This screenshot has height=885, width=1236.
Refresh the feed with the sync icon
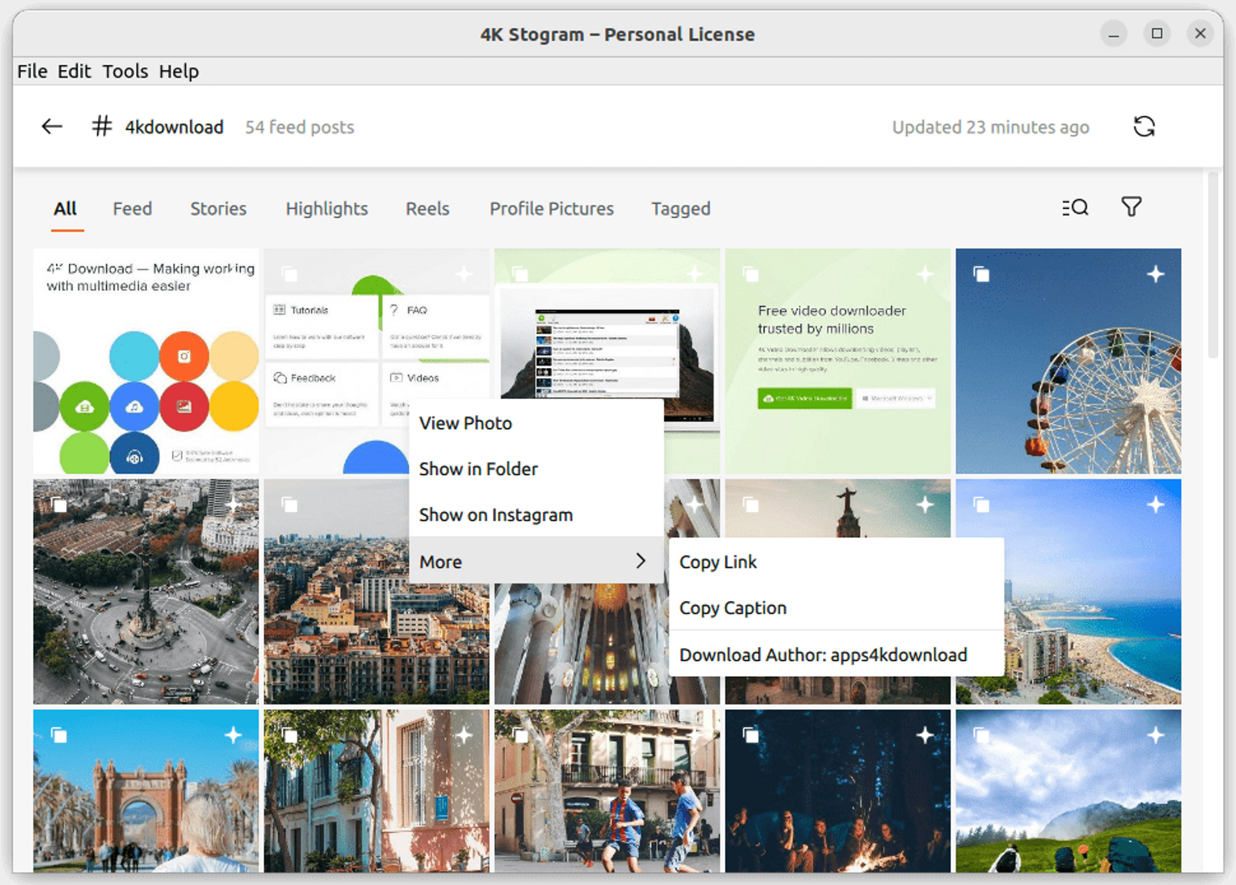(1144, 127)
